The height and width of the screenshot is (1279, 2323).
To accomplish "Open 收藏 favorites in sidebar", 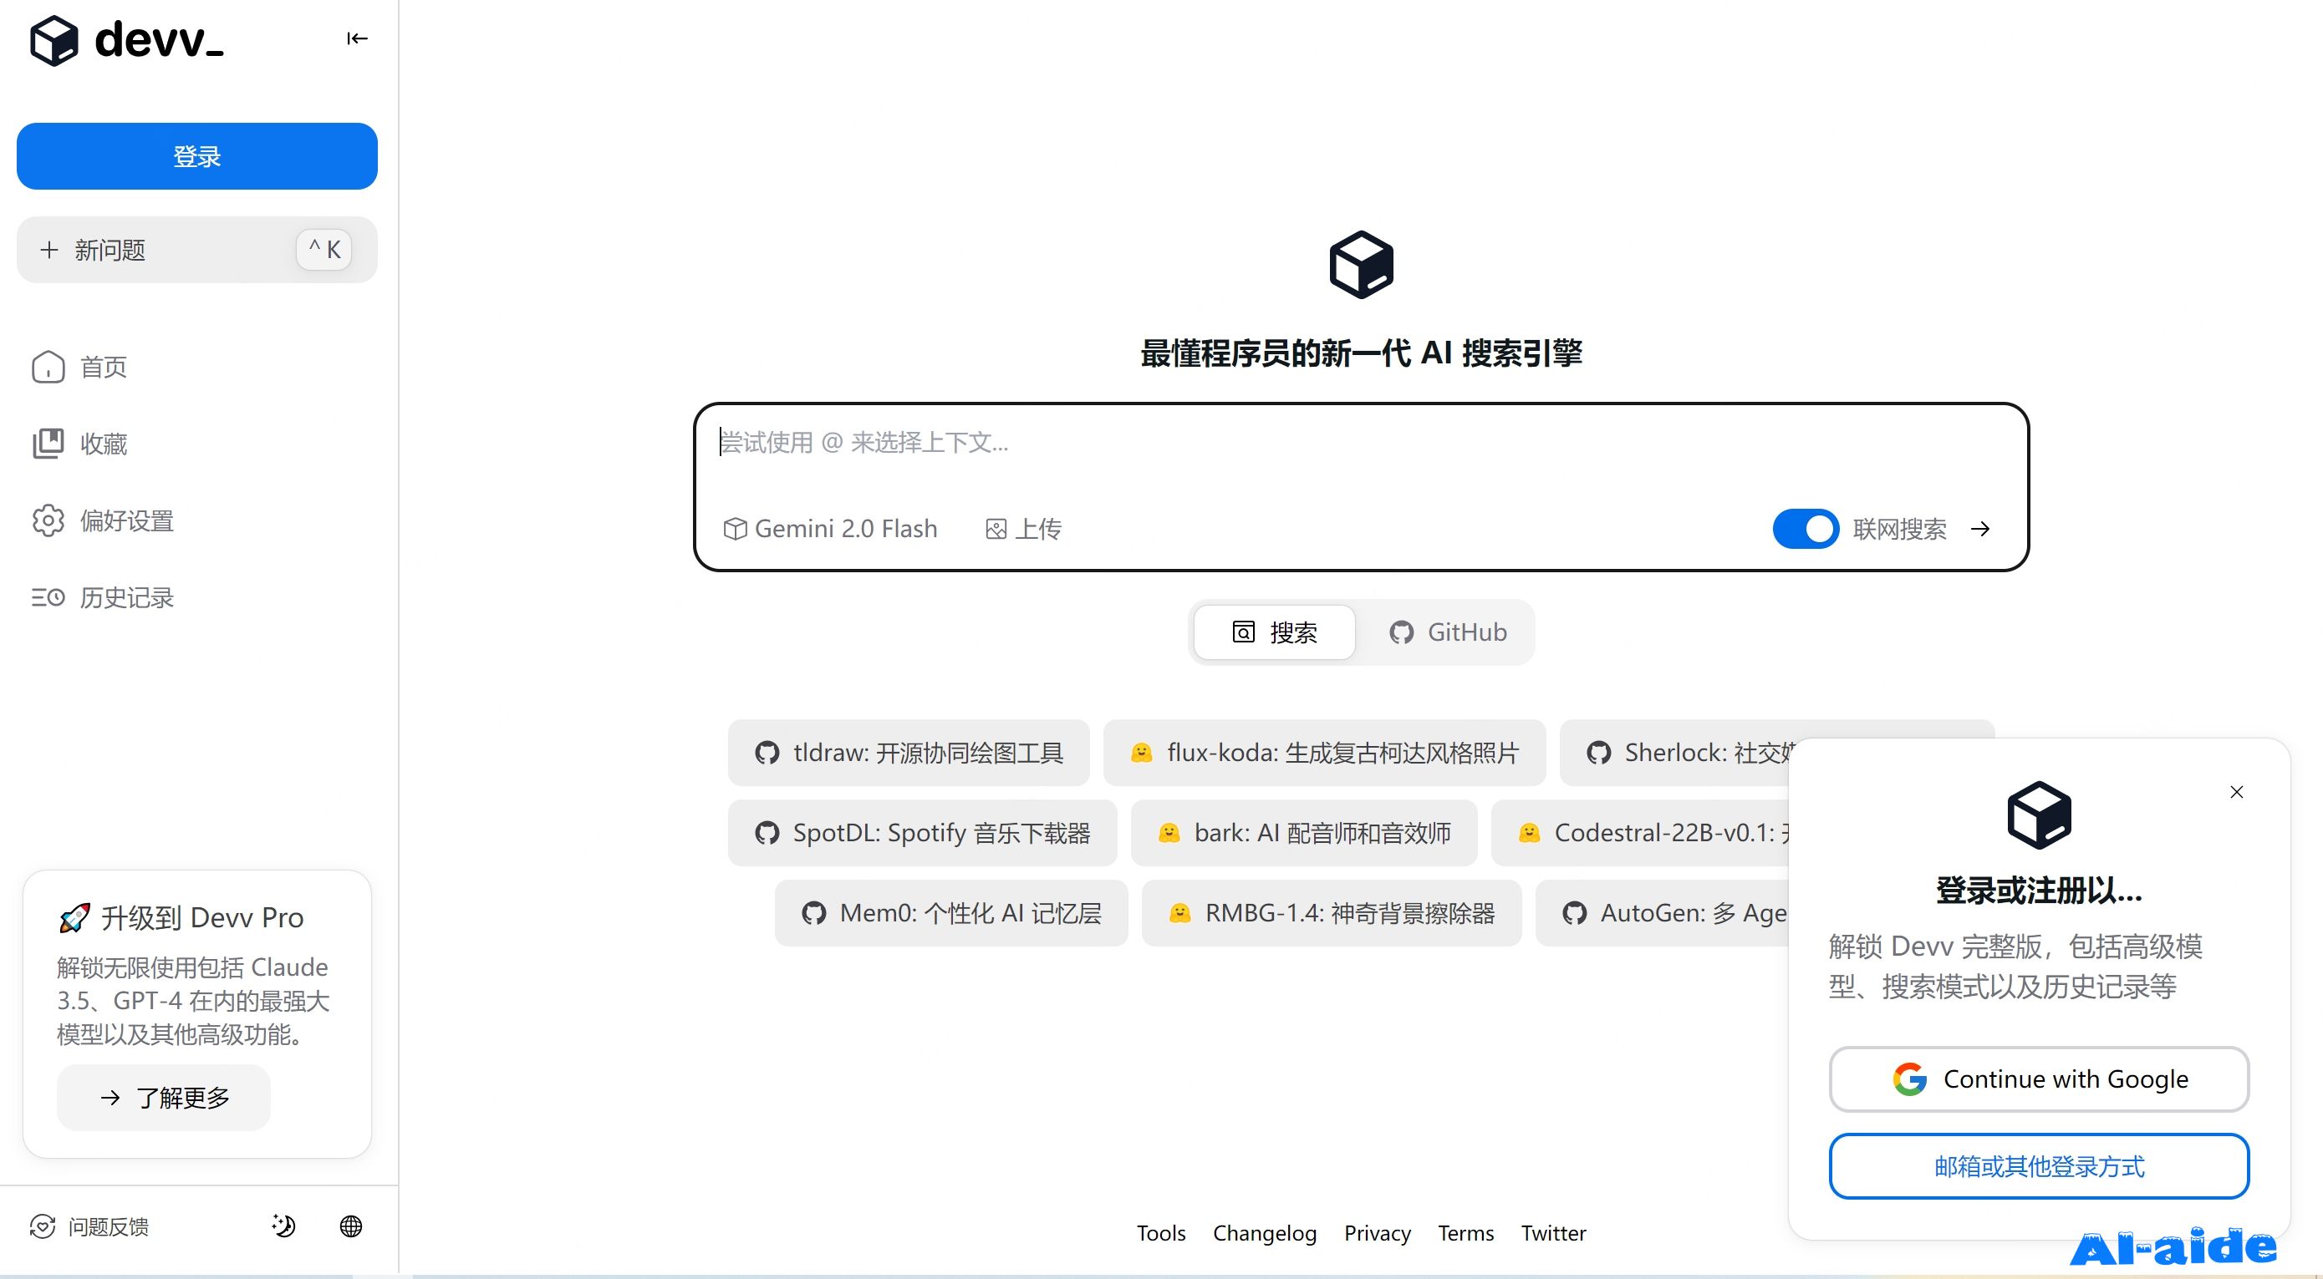I will (x=79, y=444).
